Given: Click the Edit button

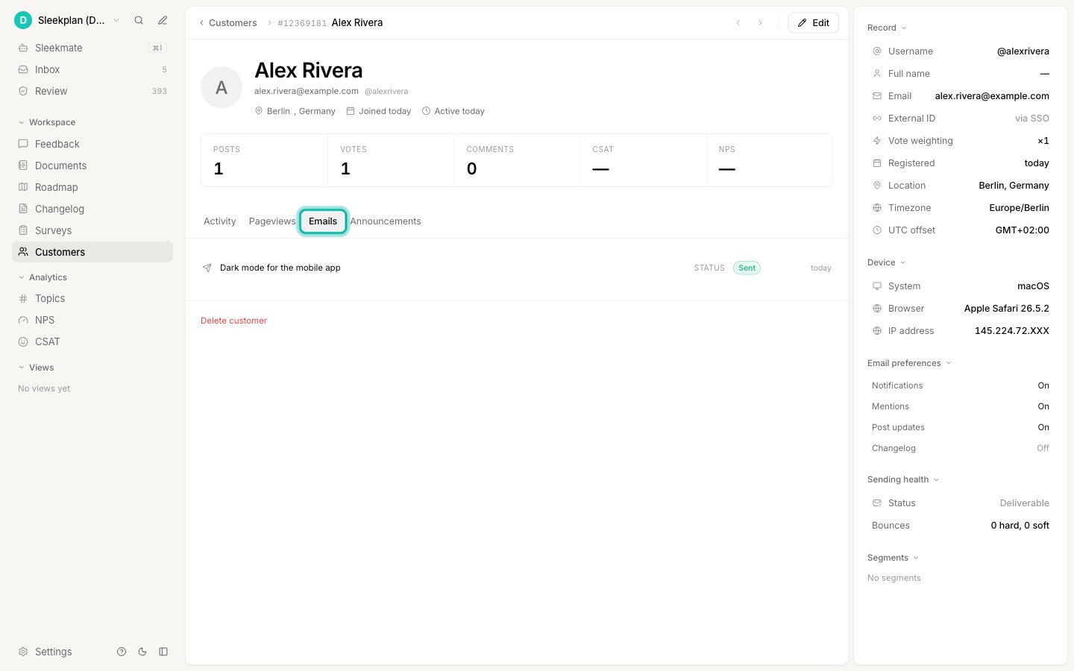Looking at the screenshot, I should (x=813, y=23).
